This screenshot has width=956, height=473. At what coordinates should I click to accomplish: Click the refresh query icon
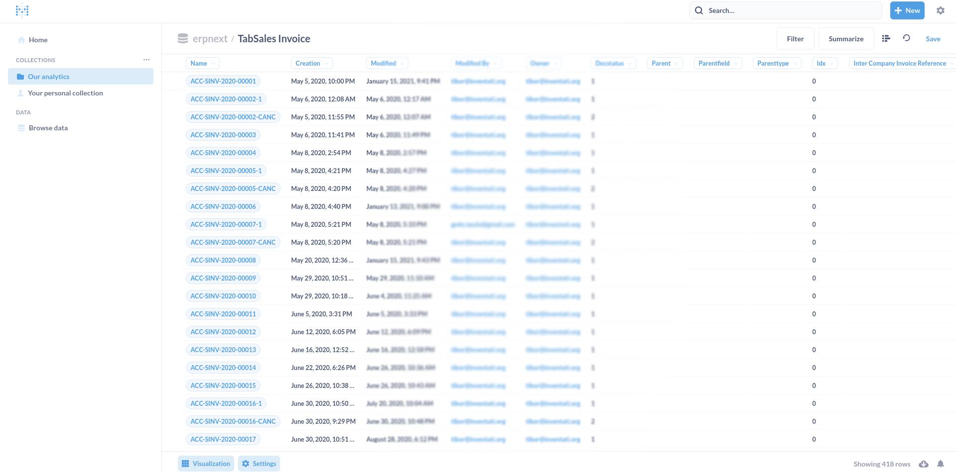coord(906,38)
